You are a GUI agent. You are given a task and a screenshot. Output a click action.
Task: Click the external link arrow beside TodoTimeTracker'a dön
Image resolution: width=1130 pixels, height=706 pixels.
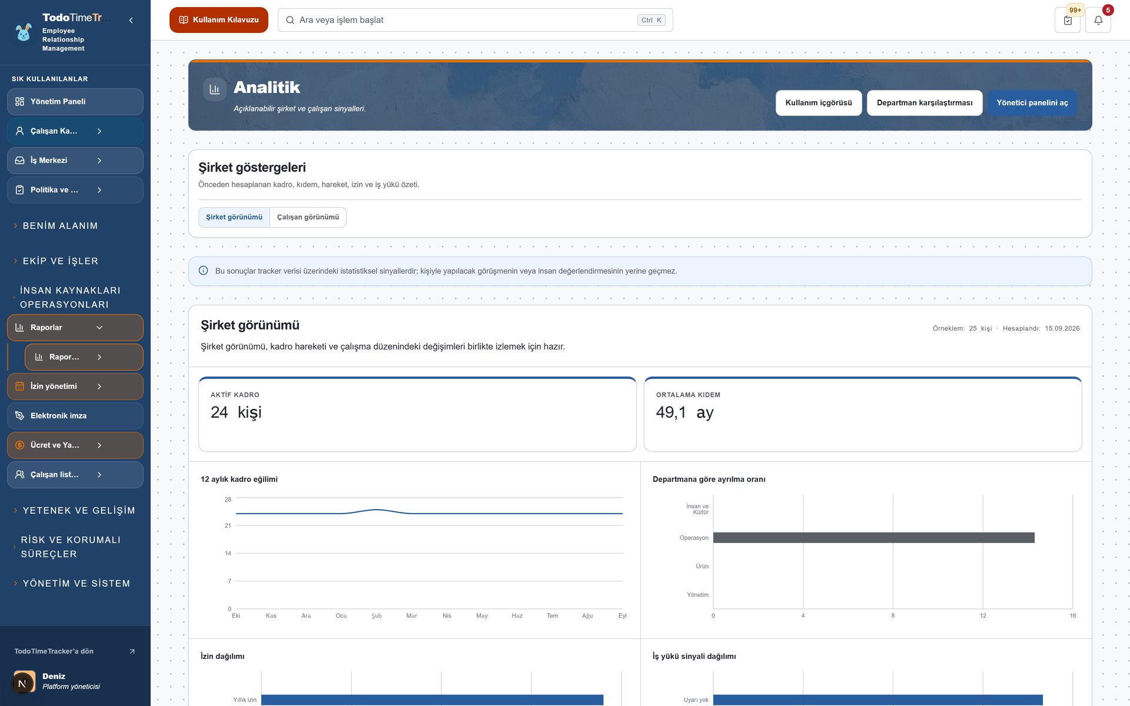[132, 651]
